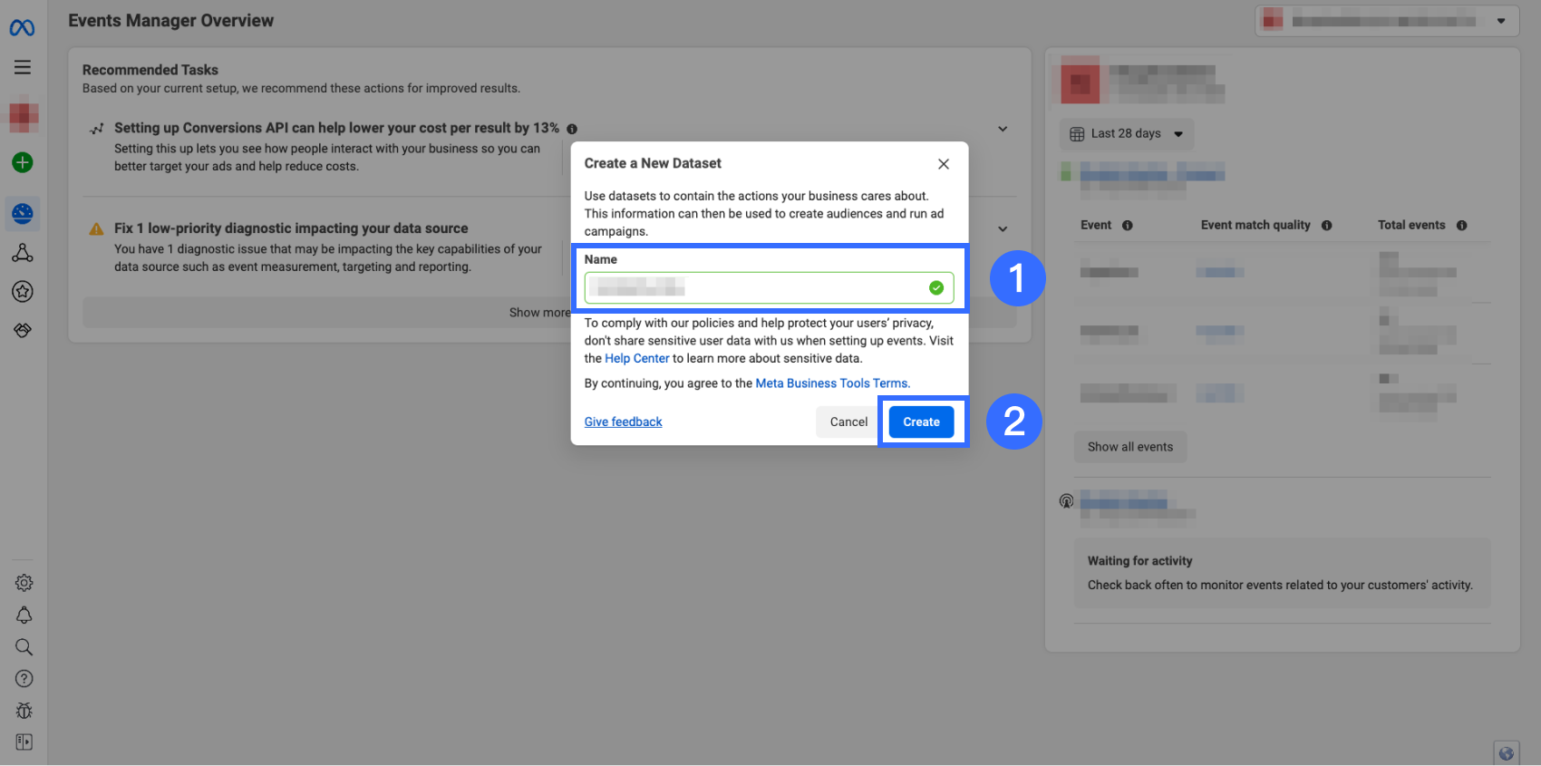Image resolution: width=1541 pixels, height=766 pixels.
Task: Open the settings gear icon
Action: [x=24, y=583]
